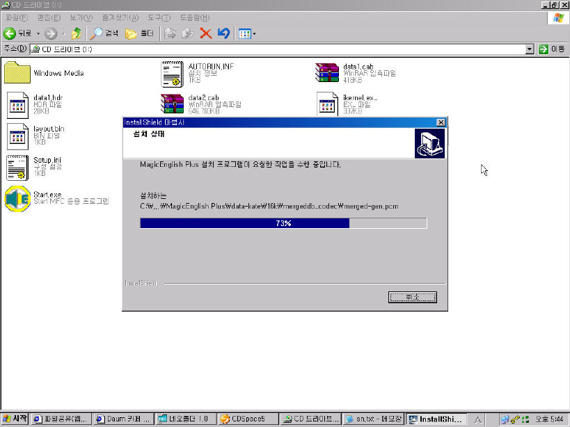This screenshot has width=570, height=427.
Task: Click the Move To folder toolbar icon
Action: tap(170, 34)
